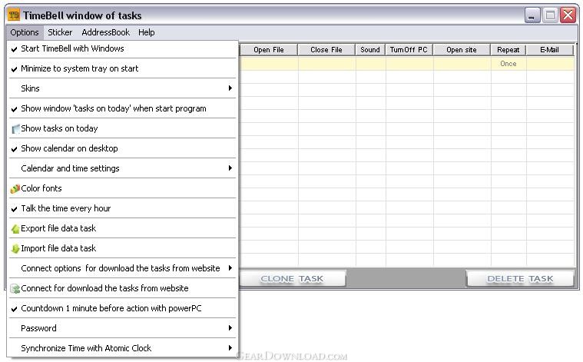Select Import file data task
583x362 pixels.
pos(122,248)
